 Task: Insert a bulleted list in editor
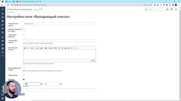click(50, 48)
